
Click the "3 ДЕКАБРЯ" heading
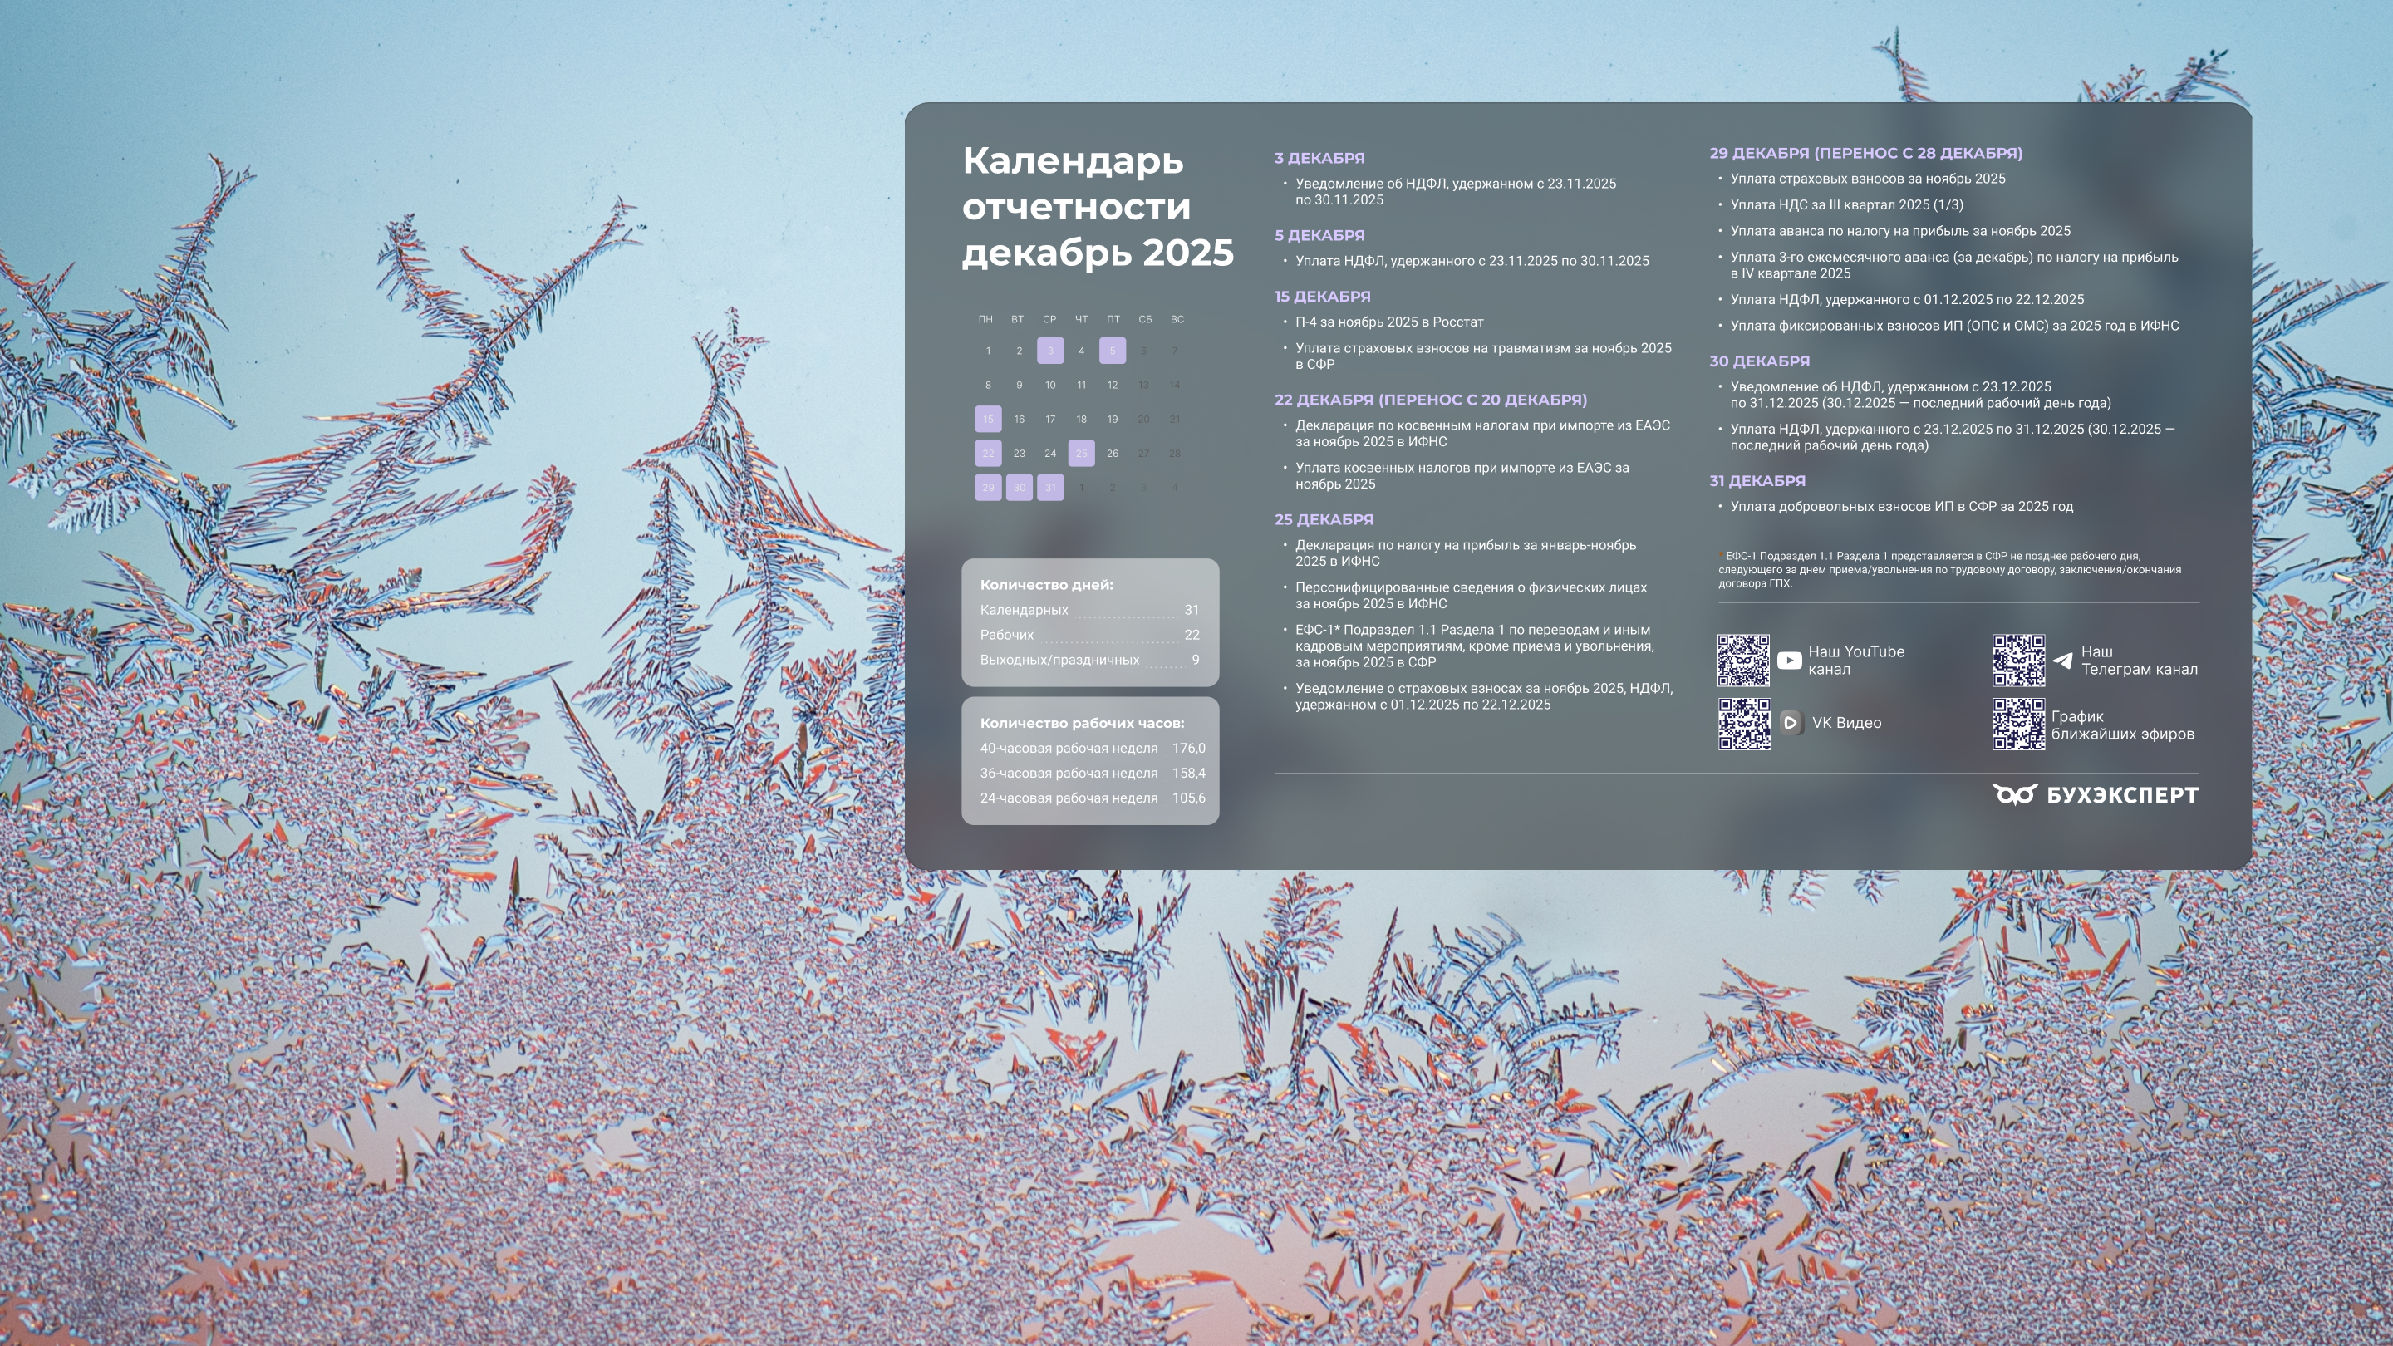(x=1319, y=159)
